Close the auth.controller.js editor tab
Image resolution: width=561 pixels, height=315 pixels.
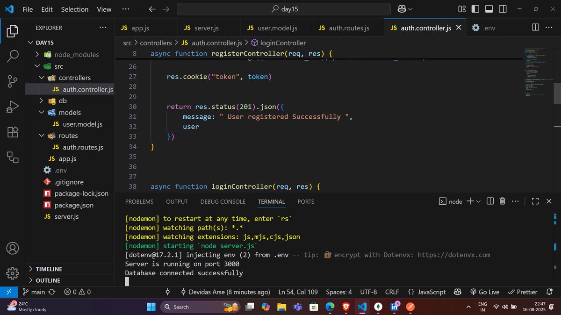click(459, 28)
